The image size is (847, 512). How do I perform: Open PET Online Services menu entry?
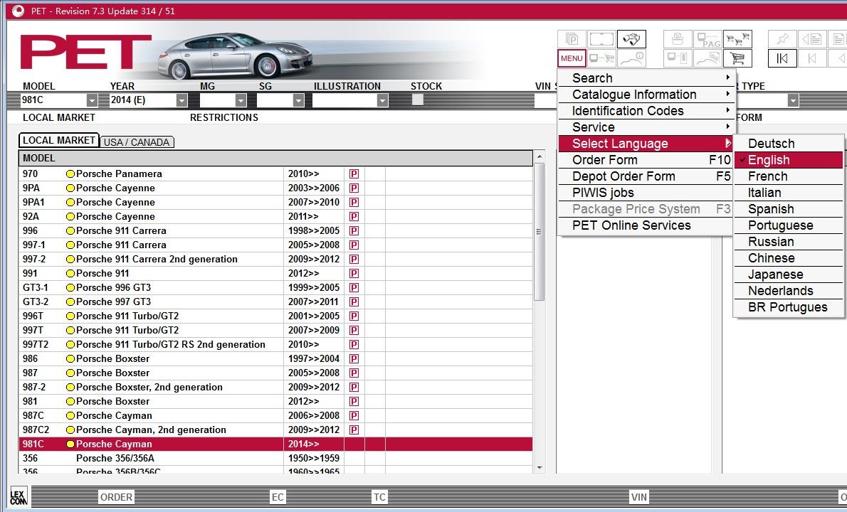tap(631, 225)
